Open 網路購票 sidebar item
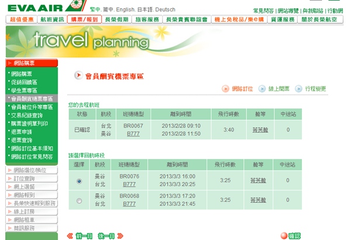351x240 pixels. 22,74
